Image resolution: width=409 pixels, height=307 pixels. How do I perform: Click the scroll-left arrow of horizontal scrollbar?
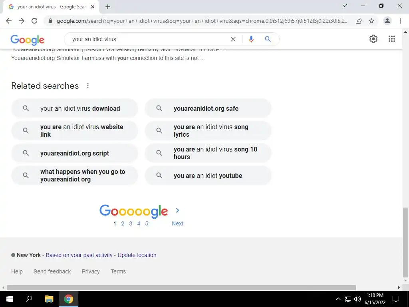tap(3, 287)
